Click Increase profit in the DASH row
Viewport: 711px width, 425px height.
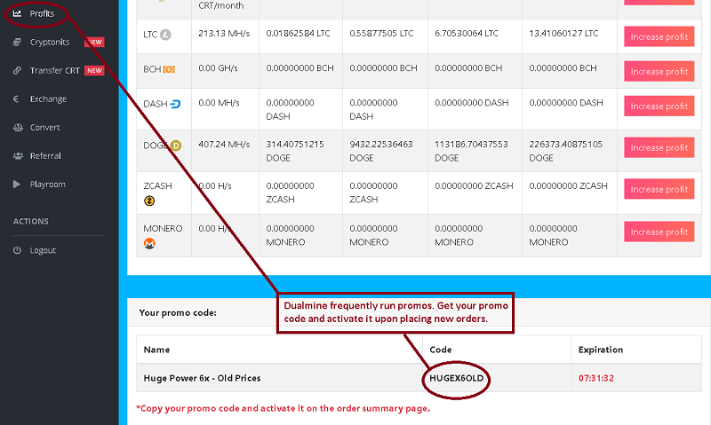[x=659, y=106]
